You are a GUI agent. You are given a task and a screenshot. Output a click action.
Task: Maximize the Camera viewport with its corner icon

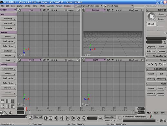tap(142, 10)
